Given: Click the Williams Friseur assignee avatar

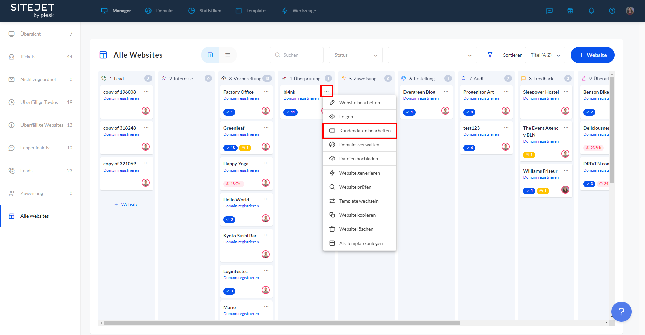Looking at the screenshot, I should (565, 190).
